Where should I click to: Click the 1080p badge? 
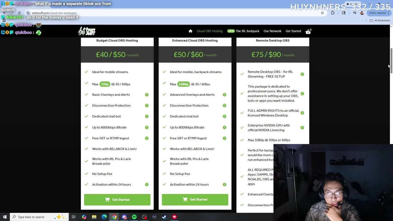click(183, 84)
